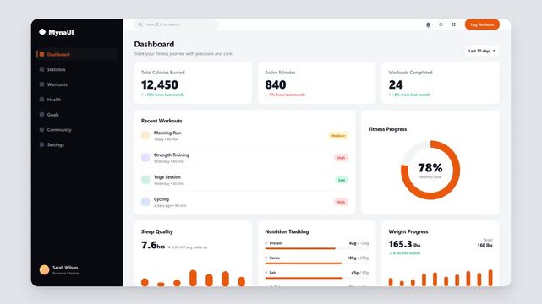Image resolution: width=542 pixels, height=304 pixels.
Task: Focus the search input field
Action: (x=176, y=24)
